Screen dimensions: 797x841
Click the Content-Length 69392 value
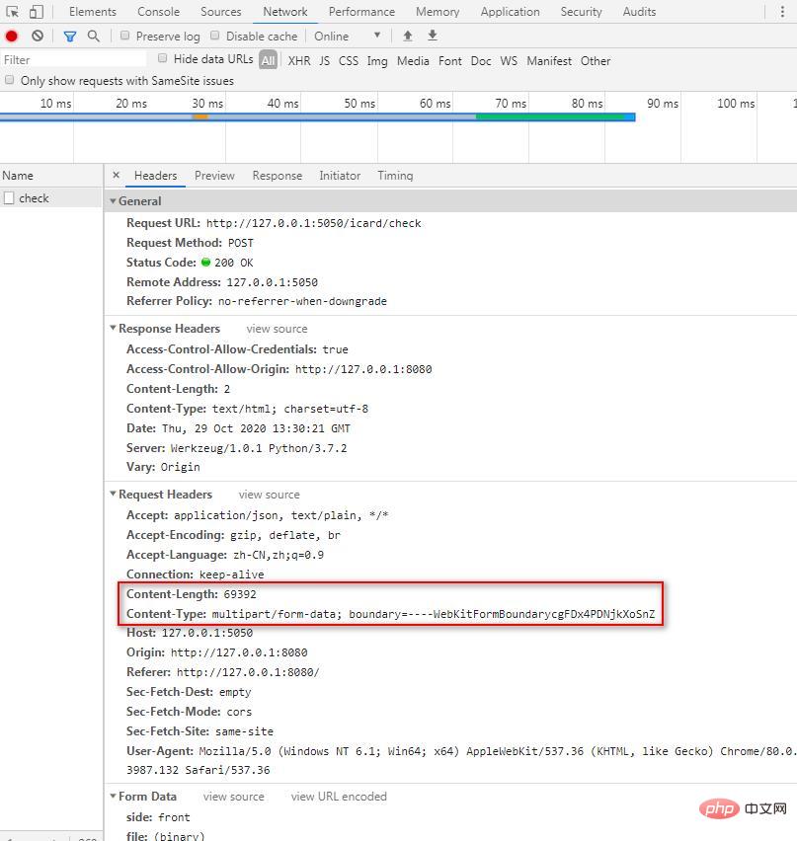240,594
